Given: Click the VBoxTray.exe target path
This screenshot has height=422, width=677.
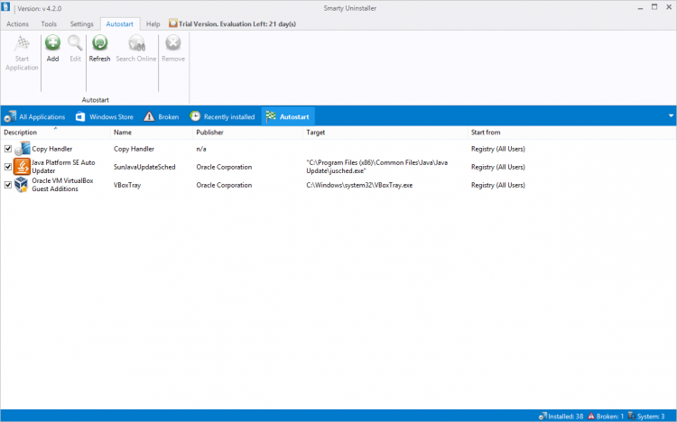Looking at the screenshot, I should point(359,185).
